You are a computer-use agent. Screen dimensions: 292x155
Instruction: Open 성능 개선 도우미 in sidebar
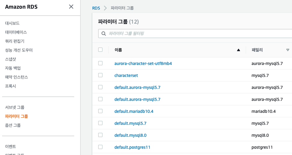pyautogui.click(x=19, y=50)
